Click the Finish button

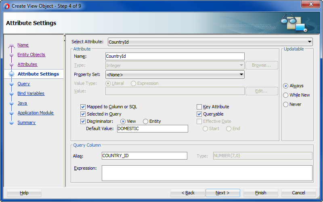260,193
